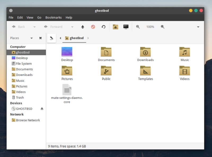The image size is (212, 157).
Task: Eject the GHOSTBSD disc in the sidebar
Action: pyautogui.click(x=42, y=108)
